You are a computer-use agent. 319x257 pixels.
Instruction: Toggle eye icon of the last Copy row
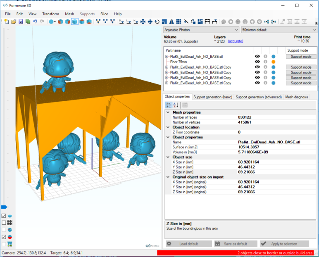tap(257, 83)
